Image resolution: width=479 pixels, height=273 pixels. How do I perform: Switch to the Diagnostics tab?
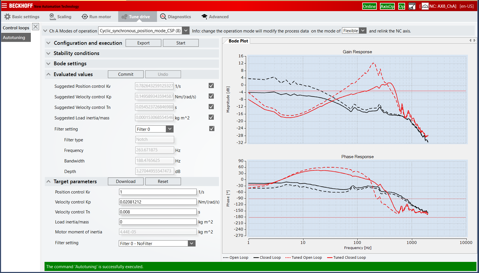coord(176,17)
